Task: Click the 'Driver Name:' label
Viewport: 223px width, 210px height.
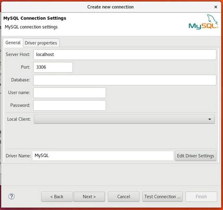Action: point(18,156)
